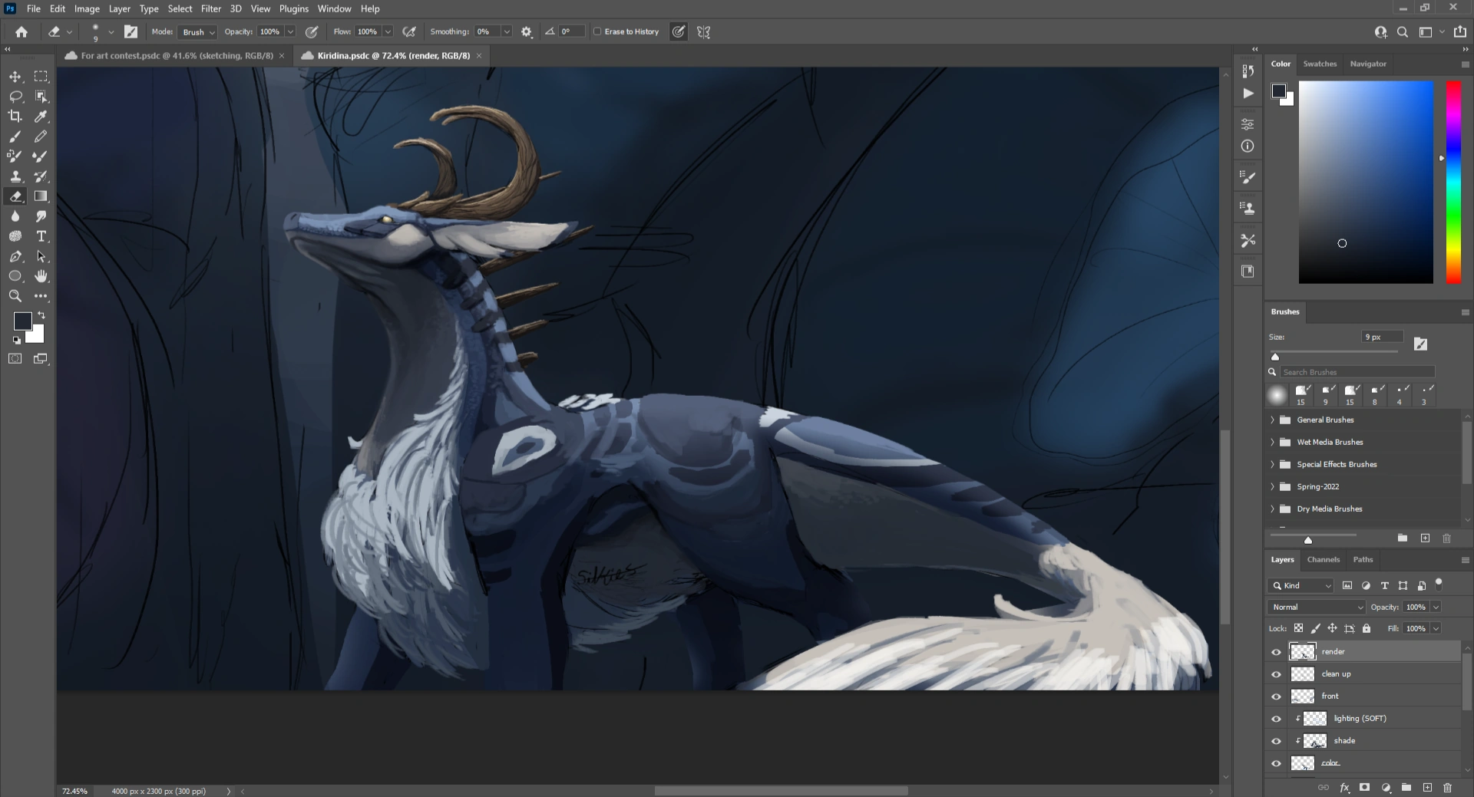Click the foreground color swatch
1474x797 pixels.
(x=22, y=321)
